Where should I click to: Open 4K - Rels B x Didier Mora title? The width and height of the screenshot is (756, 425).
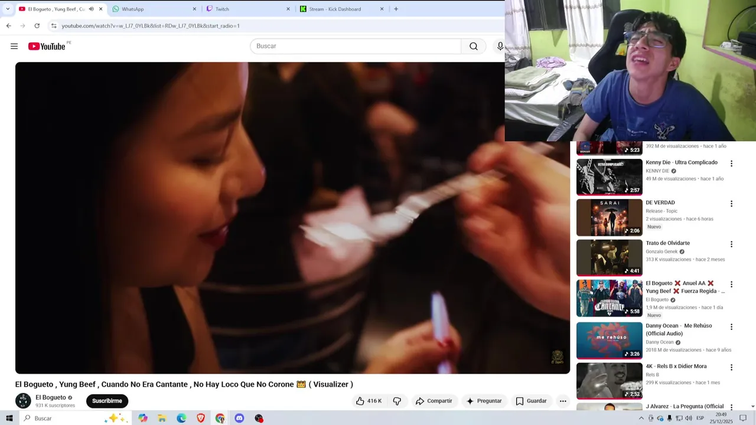pos(676,366)
